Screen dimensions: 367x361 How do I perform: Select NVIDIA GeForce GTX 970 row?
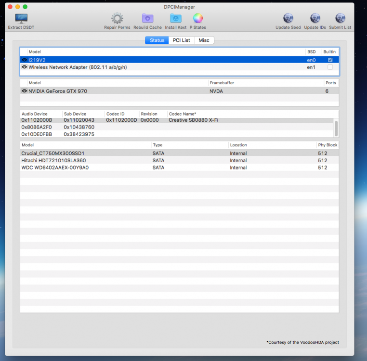coord(180,91)
